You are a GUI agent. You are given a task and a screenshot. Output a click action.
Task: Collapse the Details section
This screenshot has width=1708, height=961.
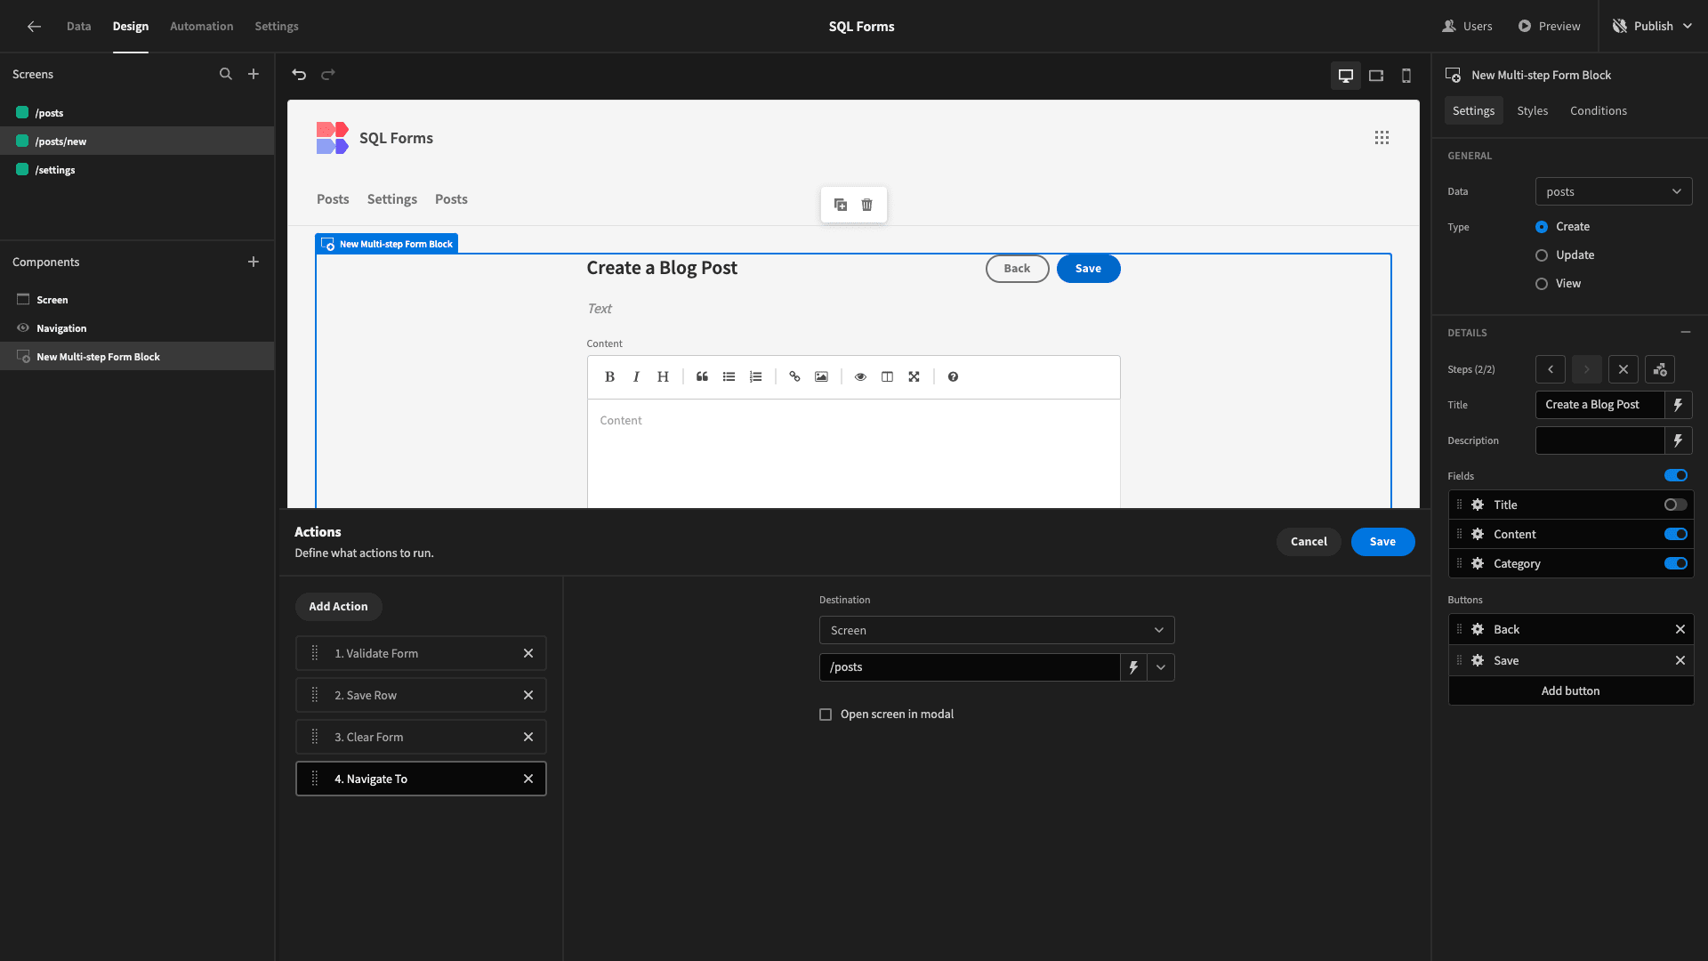coord(1686,332)
